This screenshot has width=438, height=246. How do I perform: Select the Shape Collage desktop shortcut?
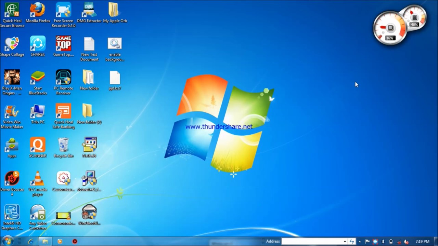12,46
